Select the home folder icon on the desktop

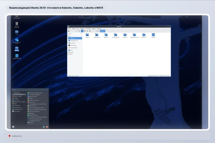pos(17,48)
